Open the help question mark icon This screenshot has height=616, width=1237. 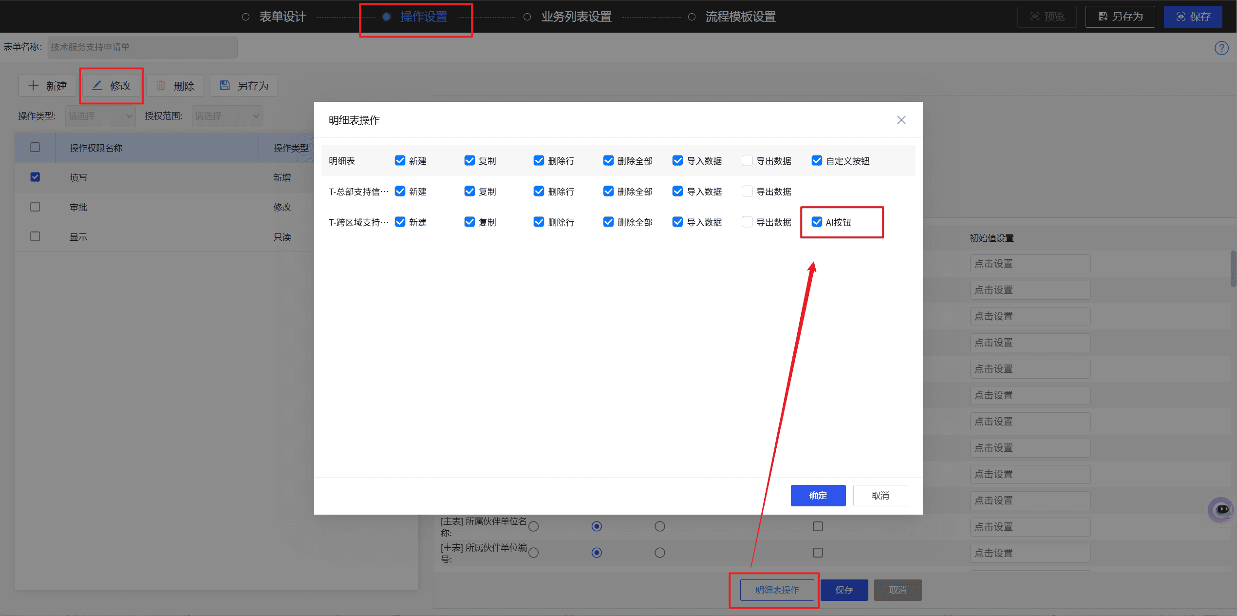coord(1221,48)
